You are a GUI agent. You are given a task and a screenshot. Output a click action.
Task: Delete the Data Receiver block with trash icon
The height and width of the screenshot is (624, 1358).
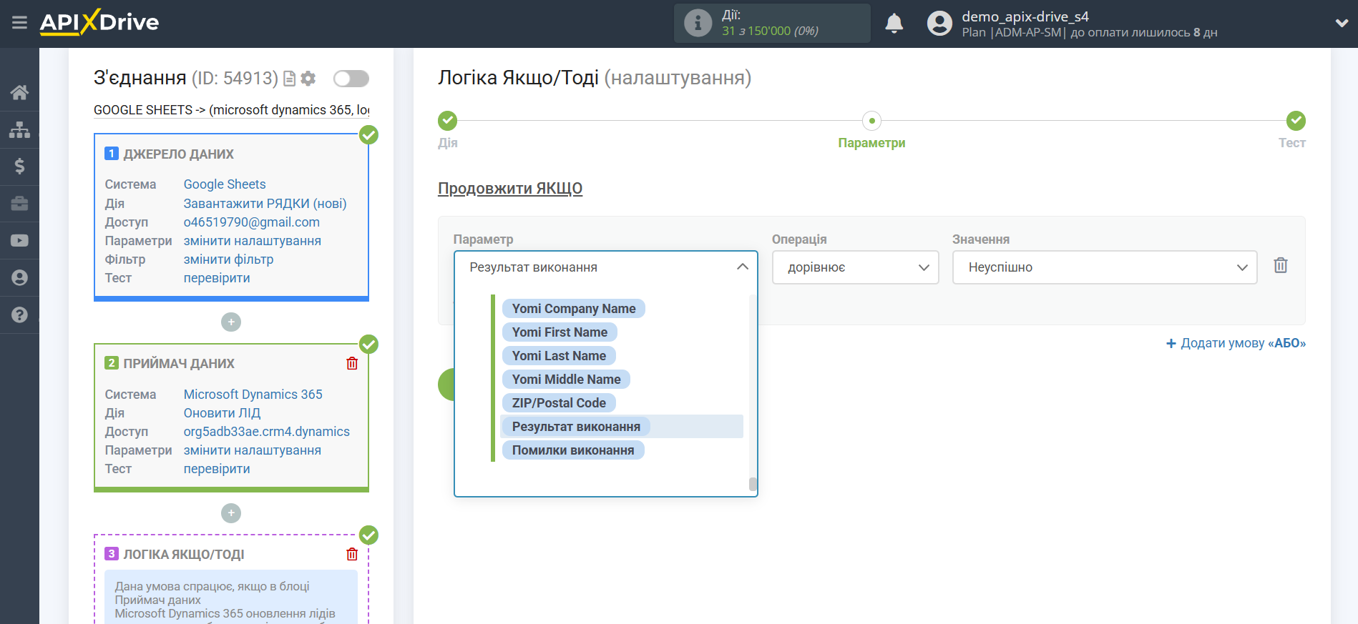[352, 364]
